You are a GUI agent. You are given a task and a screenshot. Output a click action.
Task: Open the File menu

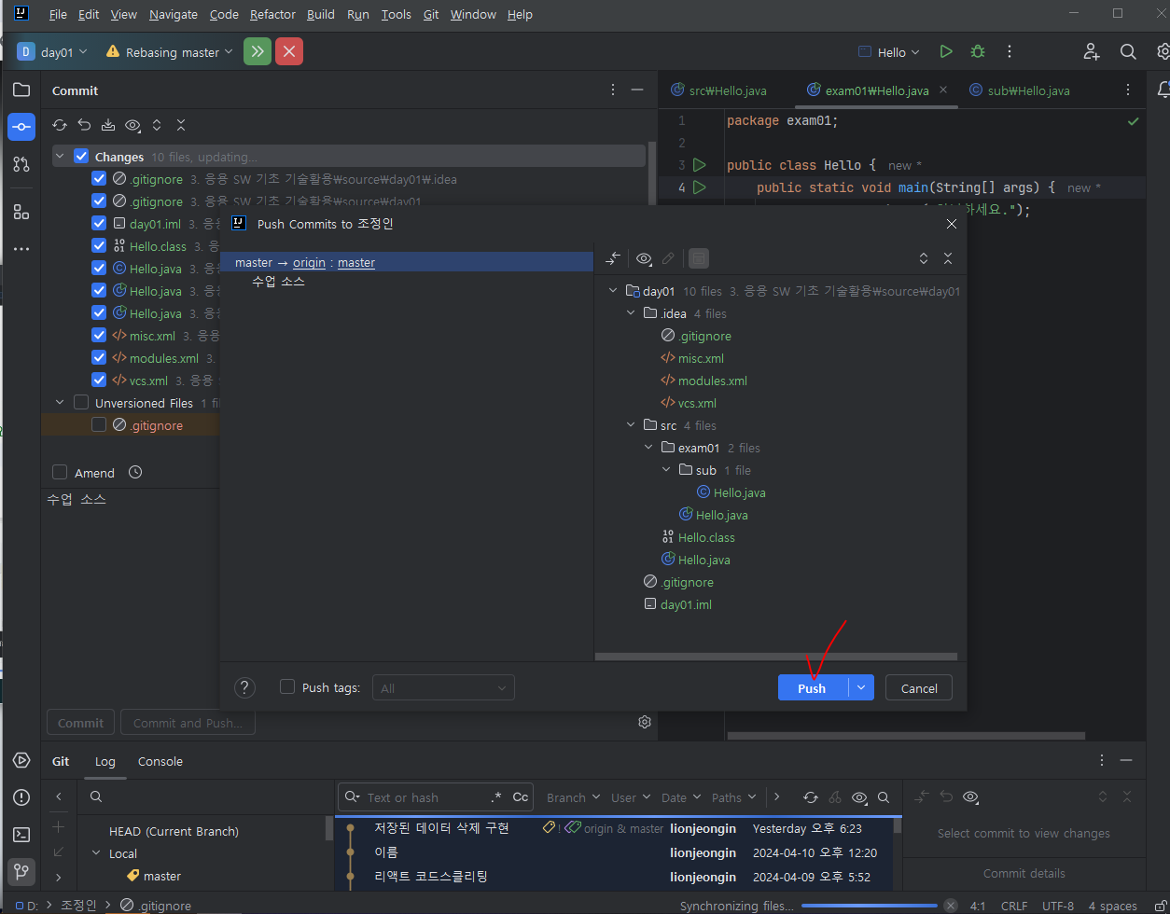pos(58,14)
